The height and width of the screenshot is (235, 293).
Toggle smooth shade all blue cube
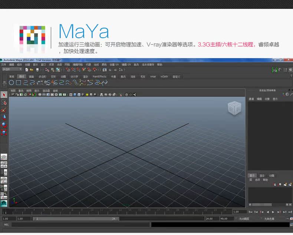click(75, 95)
